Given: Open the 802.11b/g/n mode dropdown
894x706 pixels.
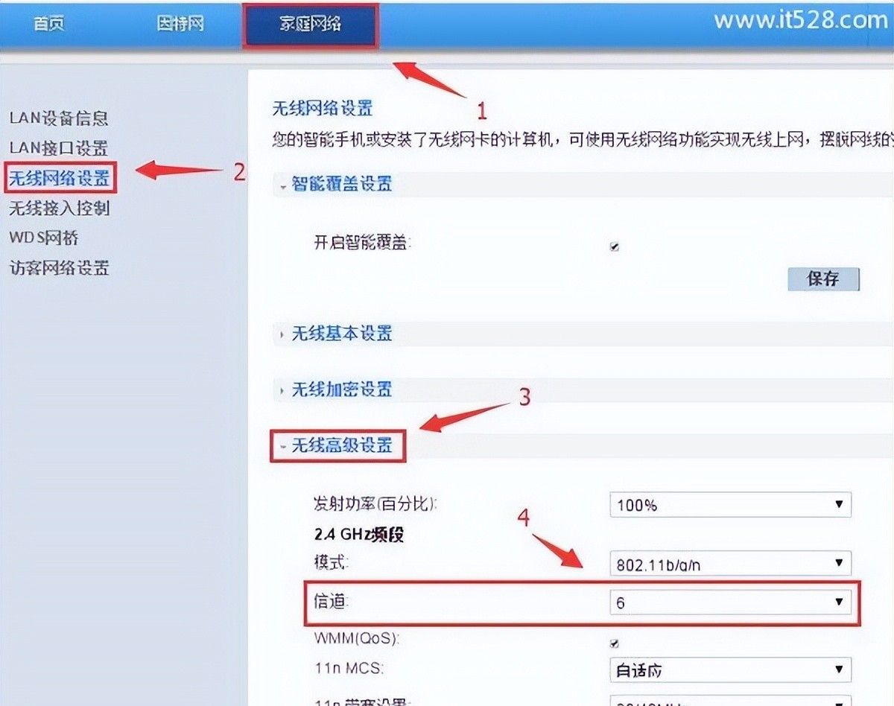Looking at the screenshot, I should point(730,563).
